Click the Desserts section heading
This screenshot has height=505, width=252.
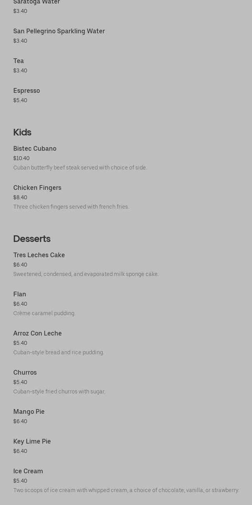[x=32, y=239]
